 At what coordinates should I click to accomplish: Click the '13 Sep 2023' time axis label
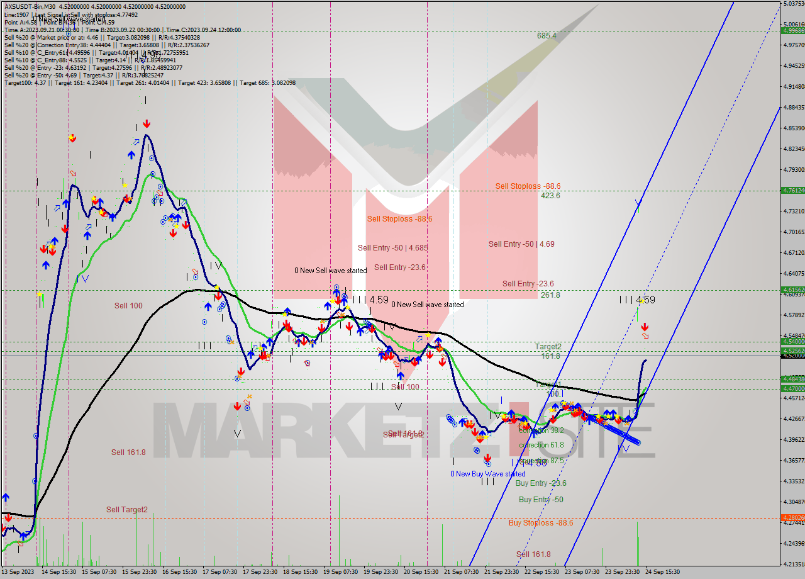(x=16, y=572)
